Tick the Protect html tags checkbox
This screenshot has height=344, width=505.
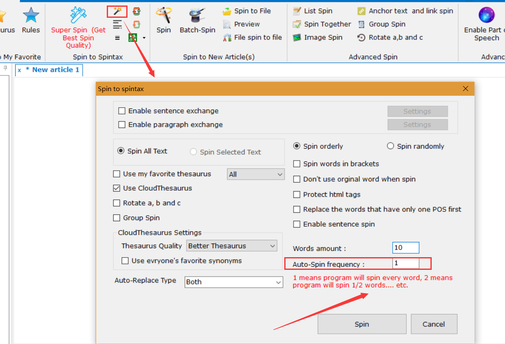point(297,194)
